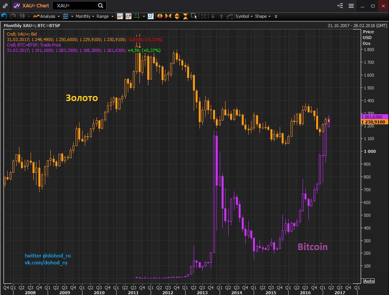Click the grey fit-to-screen arrows icon
Viewport: 389px width, 295px height.
tap(204, 16)
